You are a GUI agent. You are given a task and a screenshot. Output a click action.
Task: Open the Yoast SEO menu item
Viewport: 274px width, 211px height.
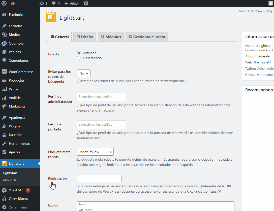coord(16,190)
